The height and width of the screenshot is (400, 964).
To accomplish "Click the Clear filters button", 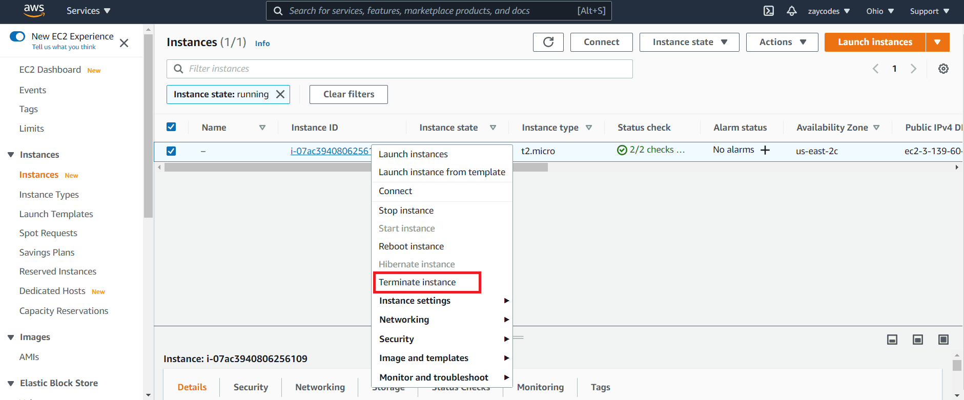I will [348, 94].
